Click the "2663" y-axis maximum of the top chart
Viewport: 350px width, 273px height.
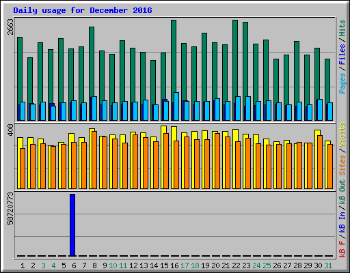coord(10,27)
